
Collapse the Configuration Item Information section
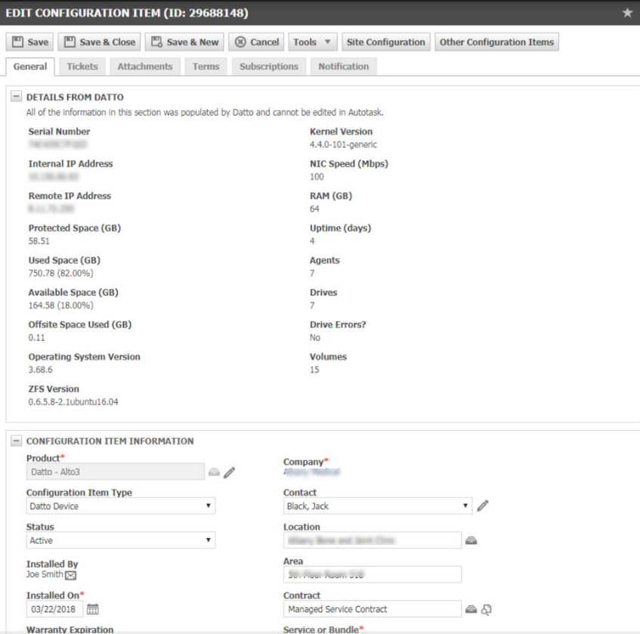tap(15, 441)
